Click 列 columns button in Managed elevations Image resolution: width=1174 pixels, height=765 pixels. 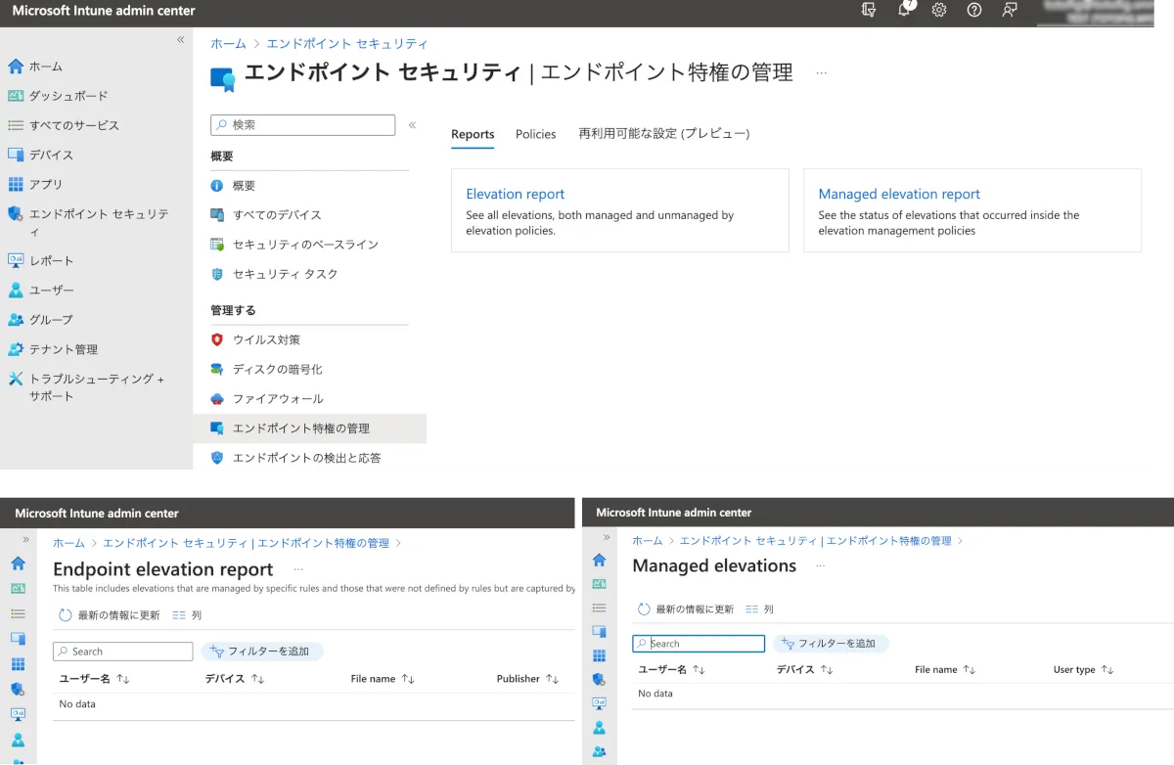[759, 608]
